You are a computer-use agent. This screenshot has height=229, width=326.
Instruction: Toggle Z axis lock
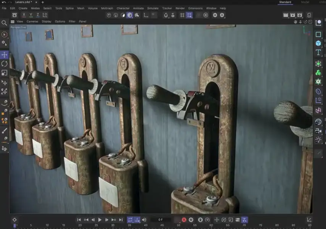click(38, 15)
